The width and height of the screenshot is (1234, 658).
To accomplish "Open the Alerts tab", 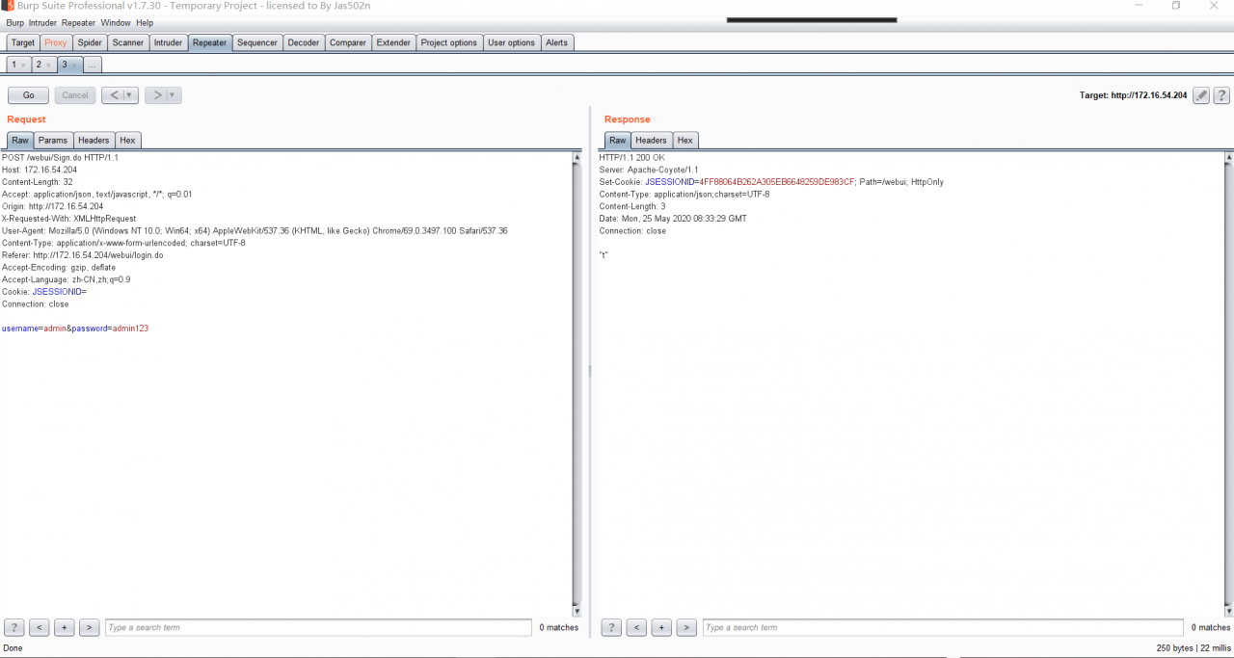I will pos(557,42).
